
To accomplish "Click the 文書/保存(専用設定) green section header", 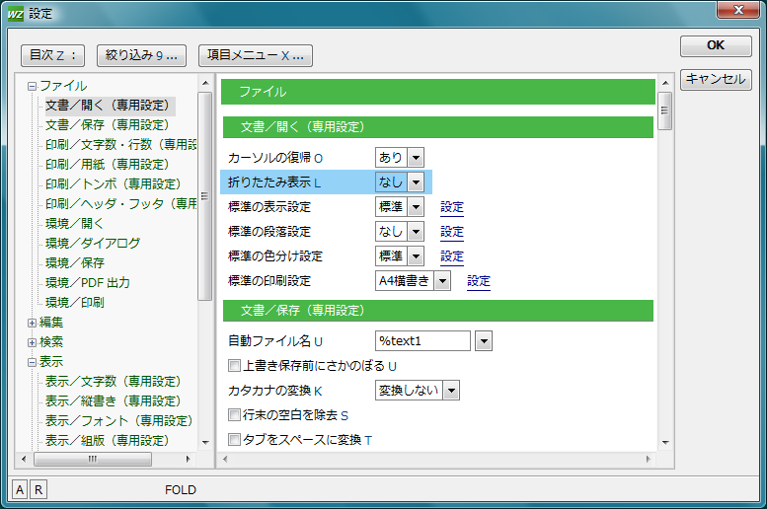I will (x=438, y=311).
